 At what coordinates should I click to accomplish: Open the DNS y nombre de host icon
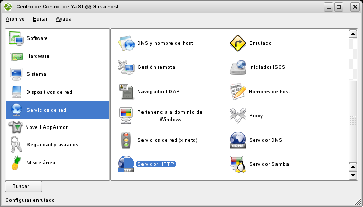click(x=126, y=43)
